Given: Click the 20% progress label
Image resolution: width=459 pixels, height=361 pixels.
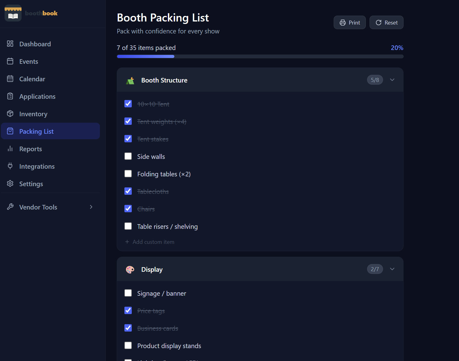Looking at the screenshot, I should click(x=397, y=48).
